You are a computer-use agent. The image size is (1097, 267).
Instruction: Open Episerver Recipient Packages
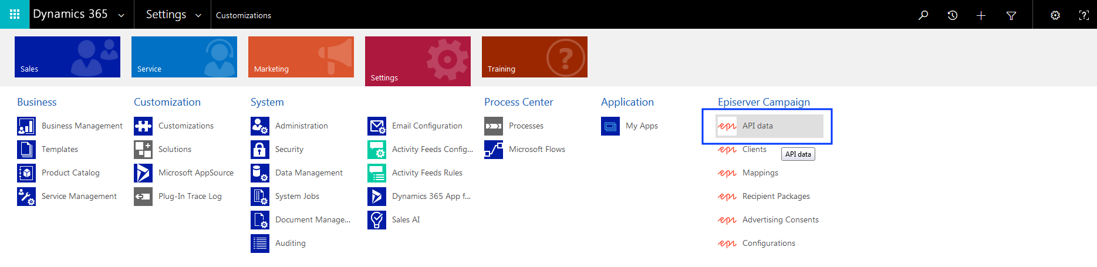pos(775,197)
